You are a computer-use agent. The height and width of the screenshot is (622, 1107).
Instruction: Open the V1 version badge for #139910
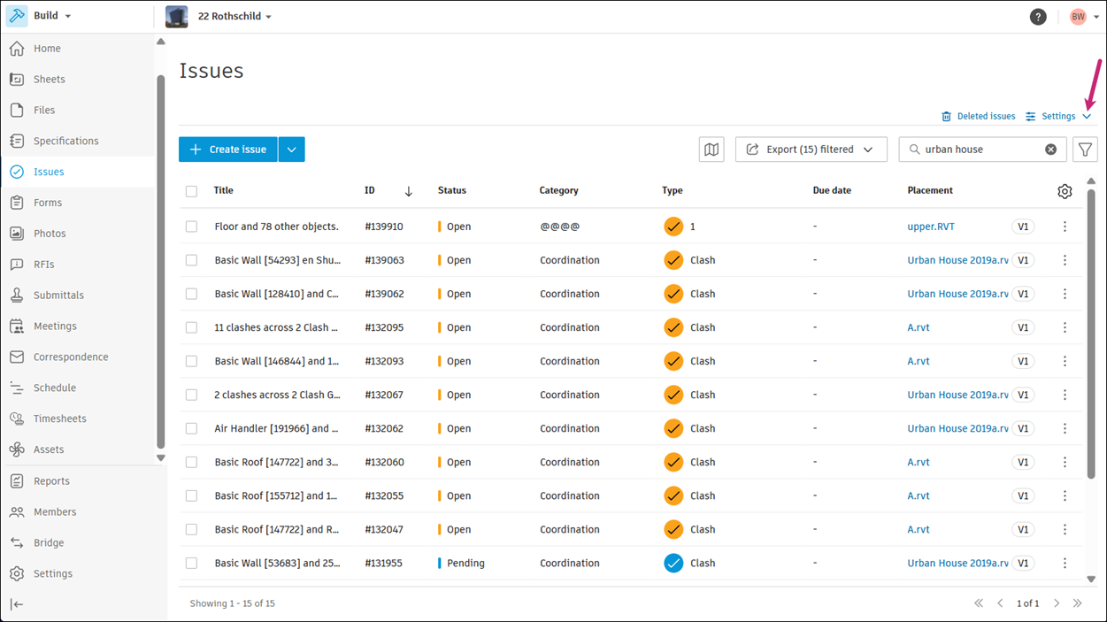tap(1023, 227)
